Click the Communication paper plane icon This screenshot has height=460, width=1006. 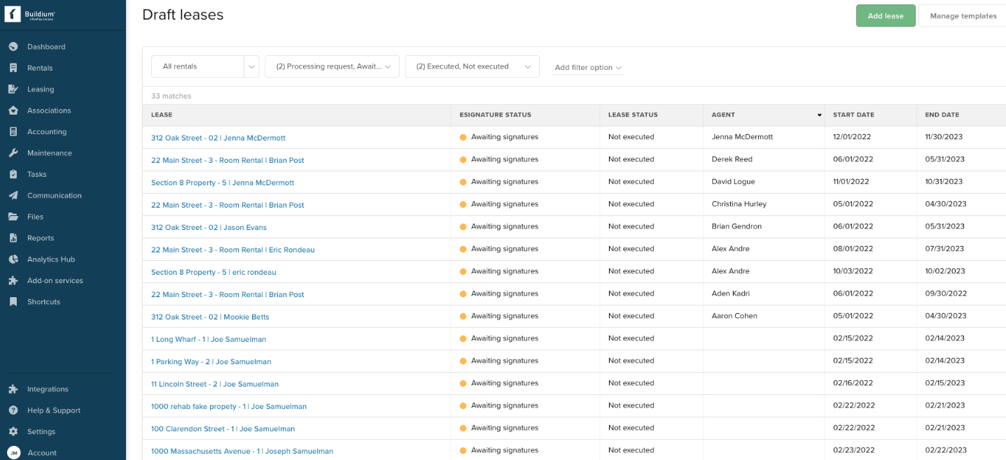pyautogui.click(x=13, y=196)
